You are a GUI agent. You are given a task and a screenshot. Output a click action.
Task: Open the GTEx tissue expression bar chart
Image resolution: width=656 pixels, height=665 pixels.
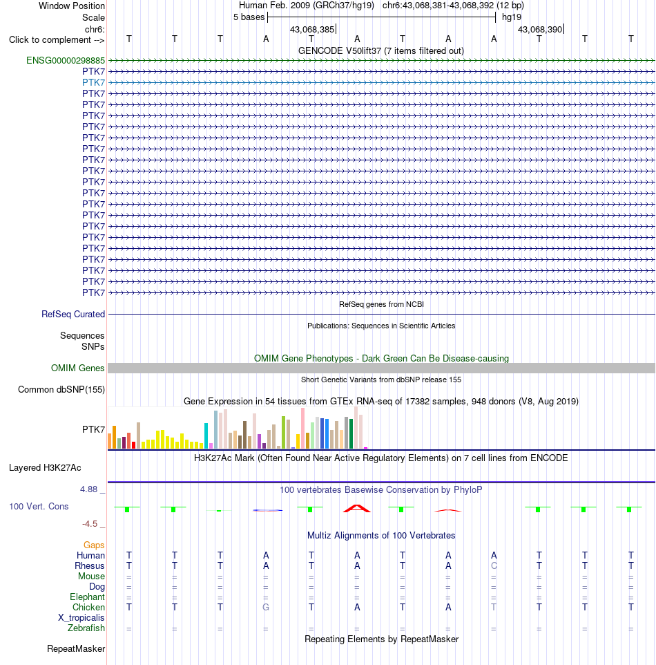pos(238,428)
